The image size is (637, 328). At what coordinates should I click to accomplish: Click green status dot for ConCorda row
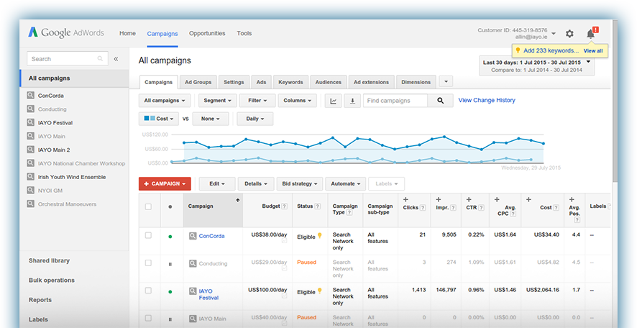170,237
